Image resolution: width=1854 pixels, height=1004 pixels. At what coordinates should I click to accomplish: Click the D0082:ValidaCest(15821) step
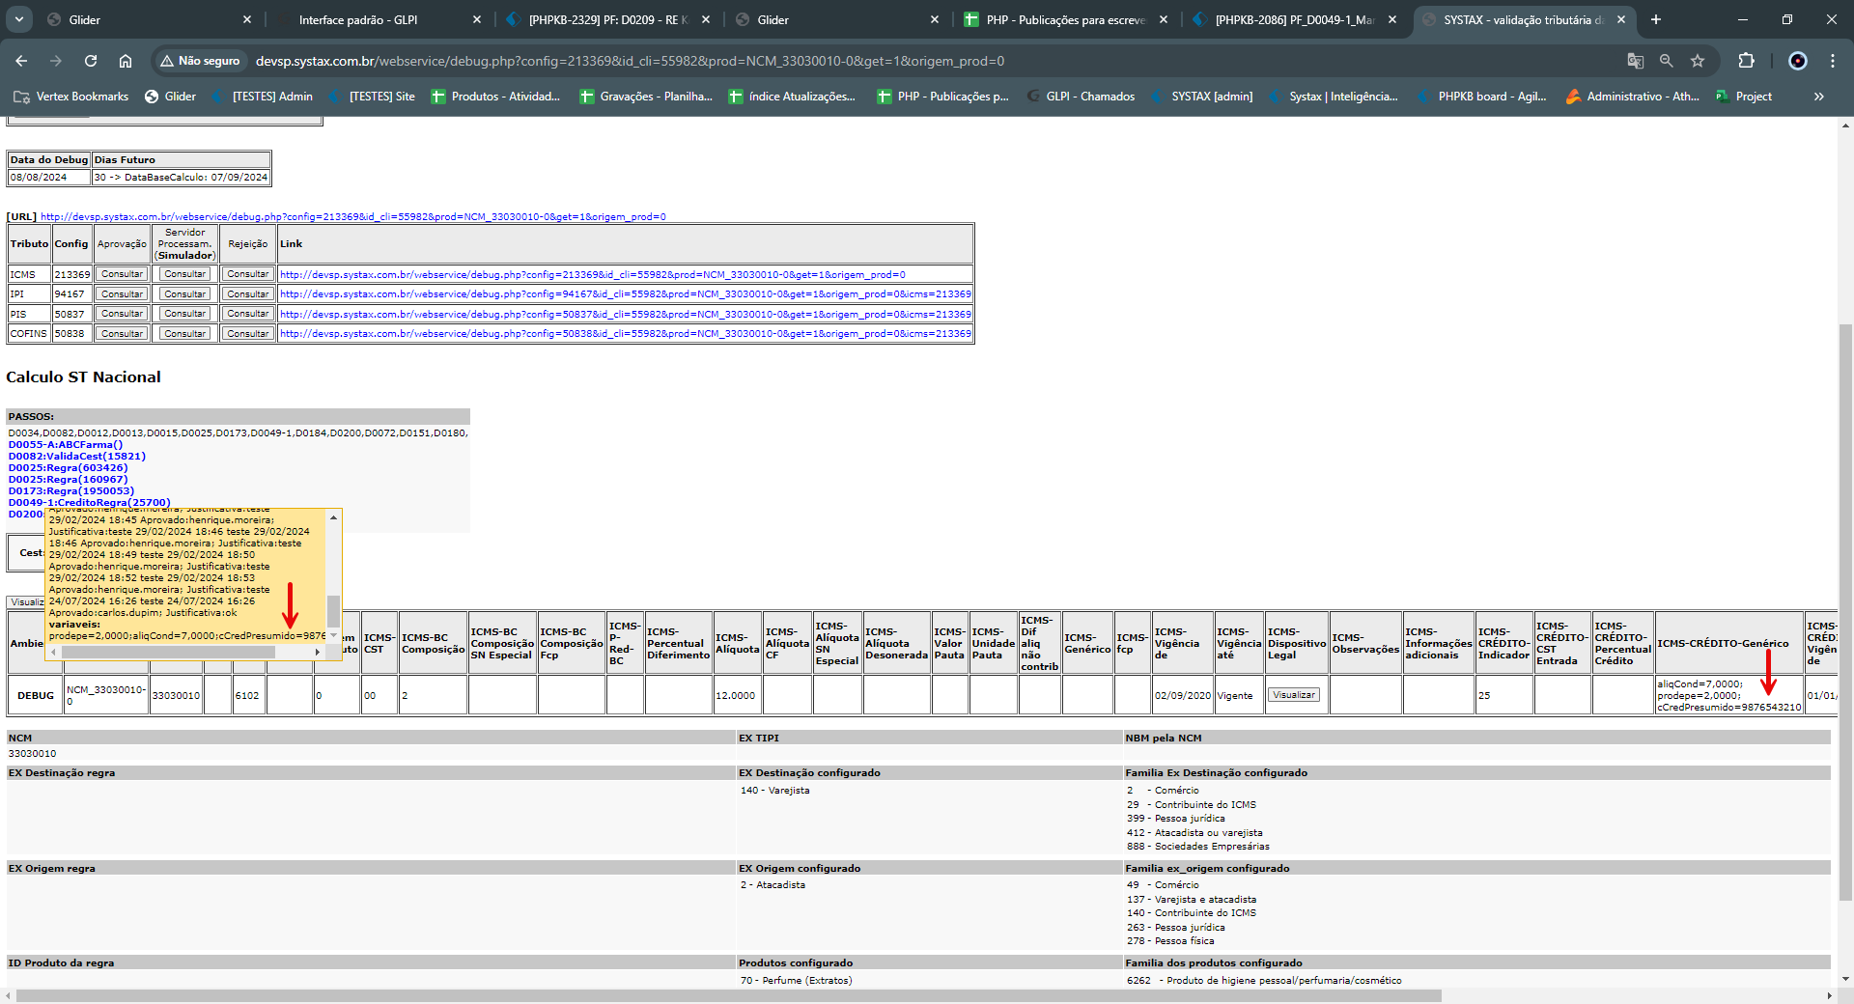(77, 457)
